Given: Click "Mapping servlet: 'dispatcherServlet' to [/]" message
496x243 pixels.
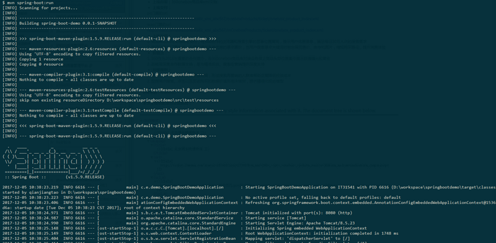Looking at the screenshot, I should (x=298, y=238).
